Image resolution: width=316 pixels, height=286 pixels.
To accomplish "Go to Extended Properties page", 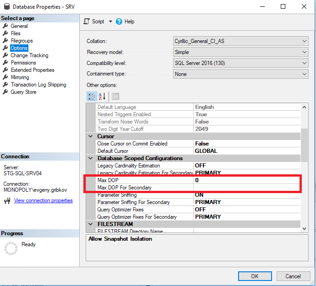I will [x=33, y=70].
